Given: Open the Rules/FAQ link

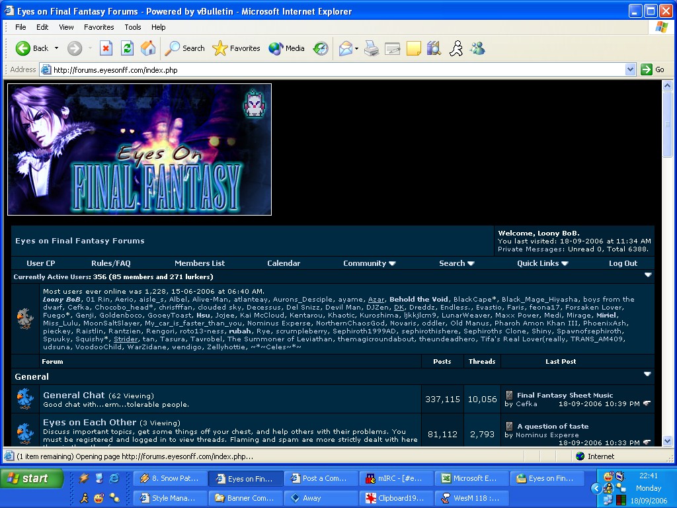Looking at the screenshot, I should click(111, 263).
